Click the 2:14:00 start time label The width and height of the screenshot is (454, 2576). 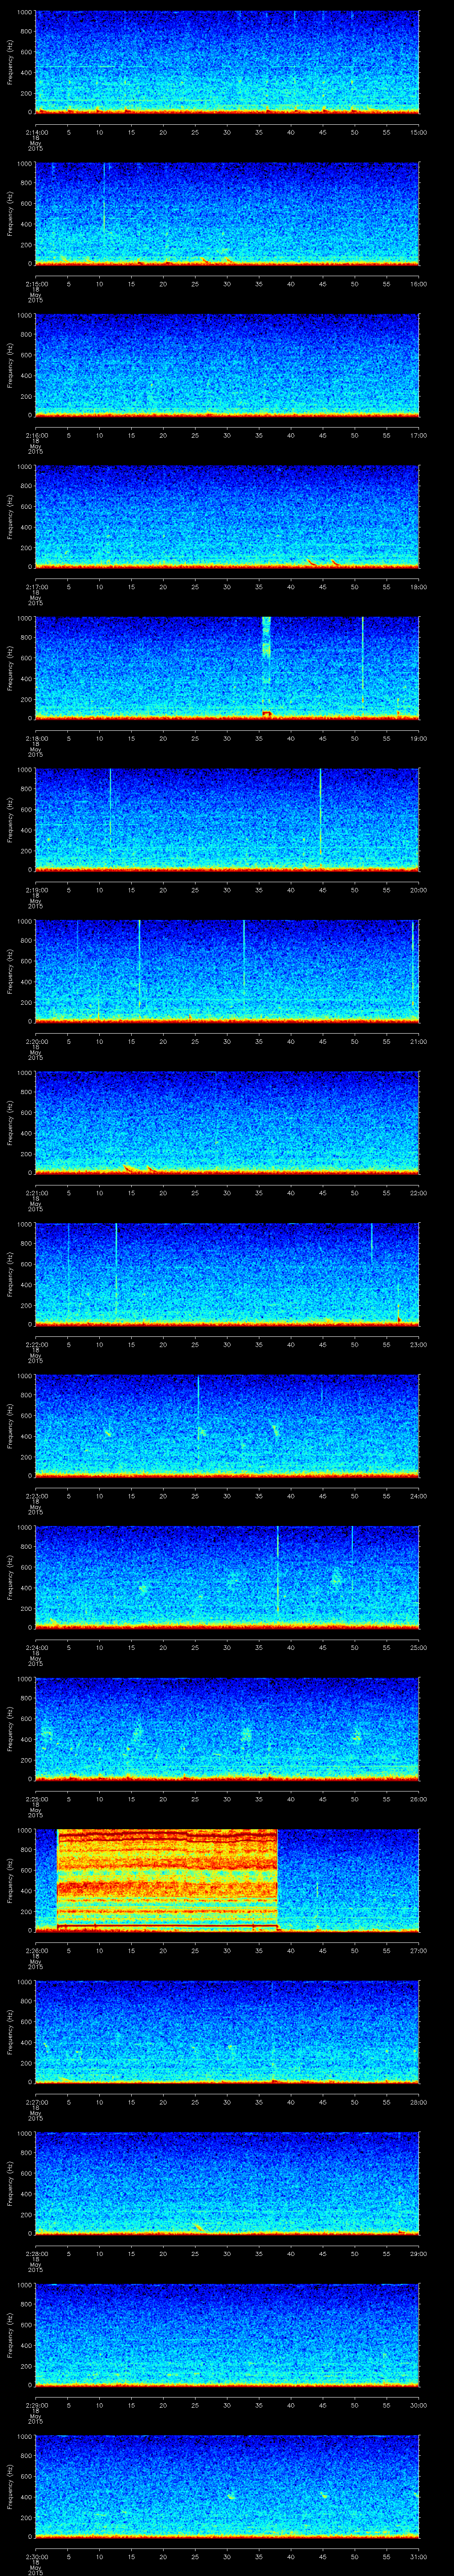click(36, 132)
